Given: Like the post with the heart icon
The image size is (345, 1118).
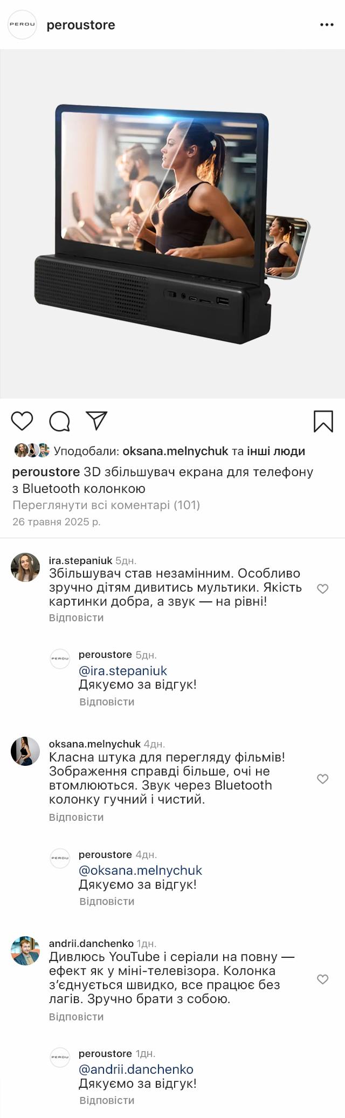Looking at the screenshot, I should point(22,421).
